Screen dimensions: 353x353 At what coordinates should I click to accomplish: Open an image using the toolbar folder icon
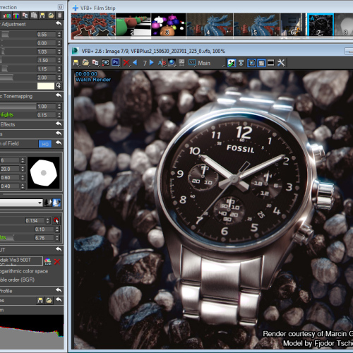click(x=85, y=63)
